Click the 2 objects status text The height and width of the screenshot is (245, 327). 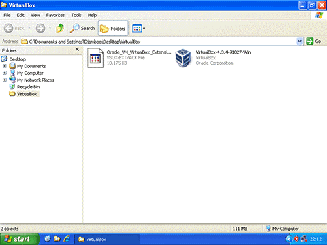[10, 229]
